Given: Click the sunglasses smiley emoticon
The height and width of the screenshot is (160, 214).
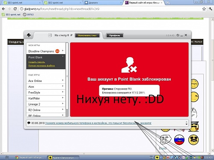Looking at the screenshot, I should coord(193,140).
